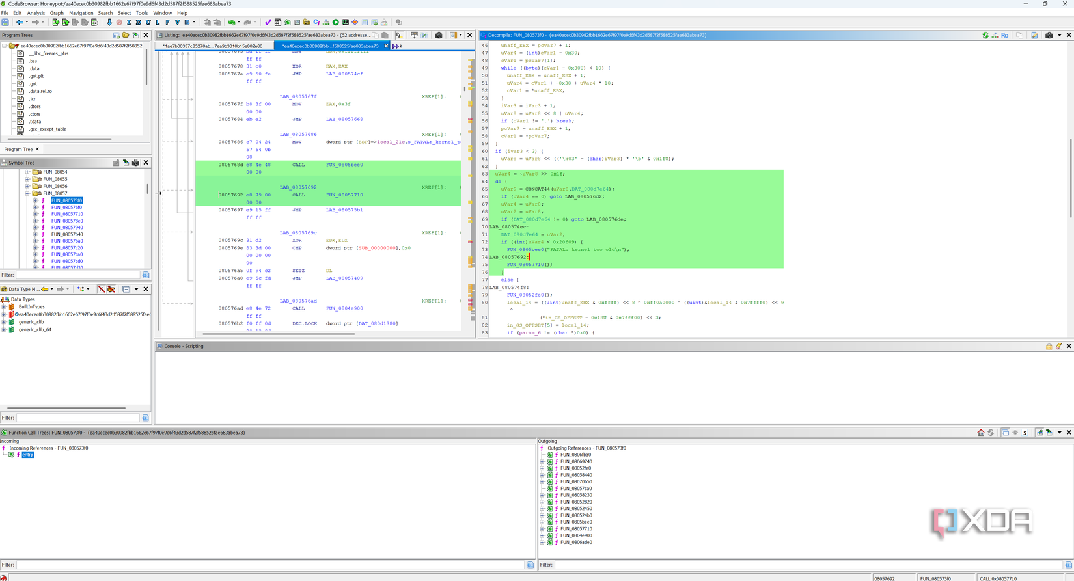Click the Data Type Manager collapse-all icon
Screen dimensions: 1074x581
click(126, 289)
